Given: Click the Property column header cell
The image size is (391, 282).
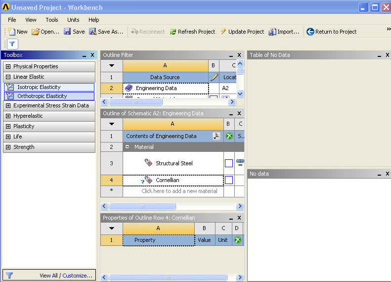Looking at the screenshot, I should [x=159, y=240].
